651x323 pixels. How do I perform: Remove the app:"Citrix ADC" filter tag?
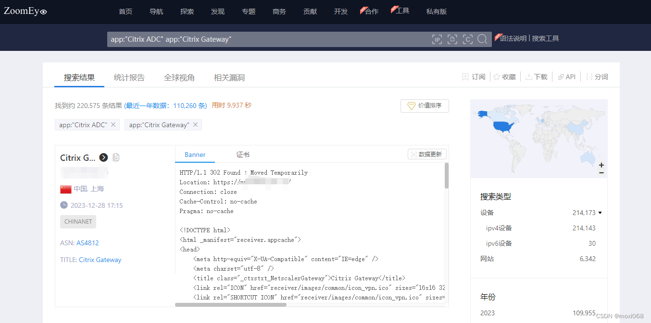tap(113, 125)
